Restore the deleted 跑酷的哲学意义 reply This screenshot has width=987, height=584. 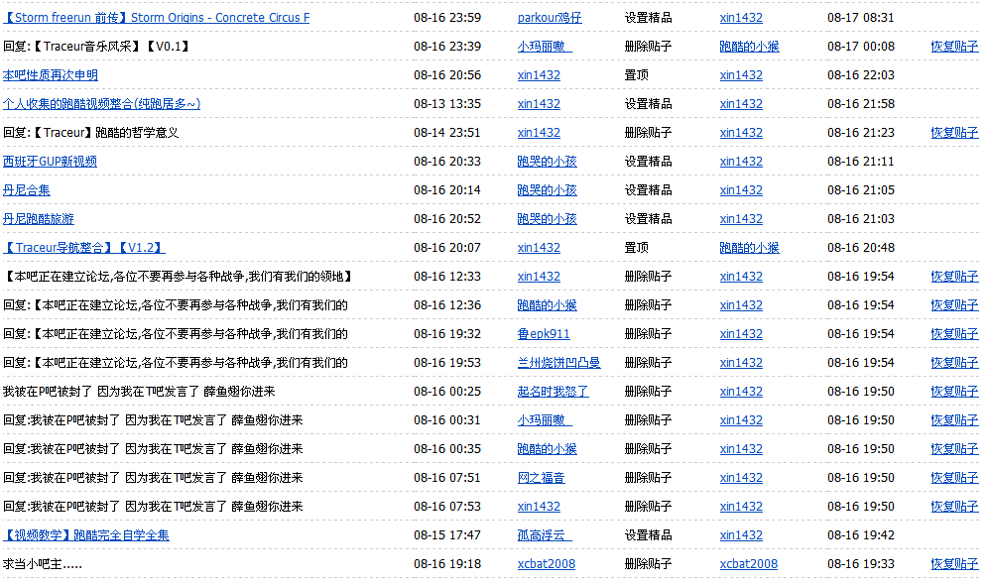tap(954, 133)
